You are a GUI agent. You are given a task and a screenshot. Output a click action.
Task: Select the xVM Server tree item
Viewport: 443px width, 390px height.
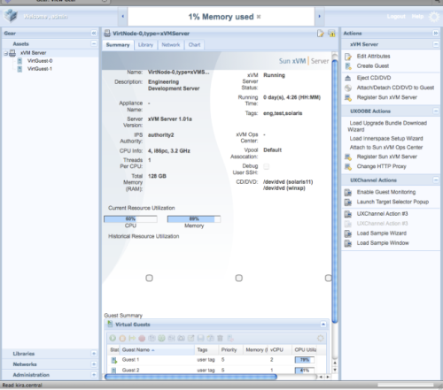(33, 53)
